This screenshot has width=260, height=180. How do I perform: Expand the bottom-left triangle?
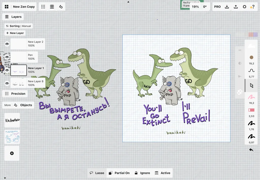click(x=5, y=178)
